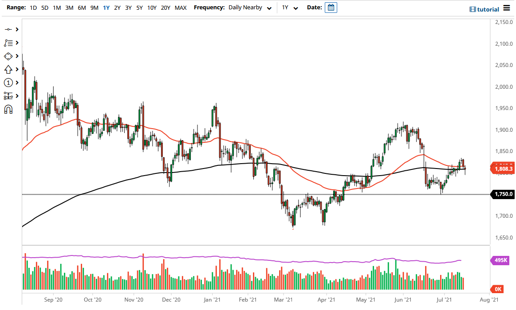Open the Frequency Daily Nearby dropdown
The image size is (516, 310).
pyautogui.click(x=250, y=8)
